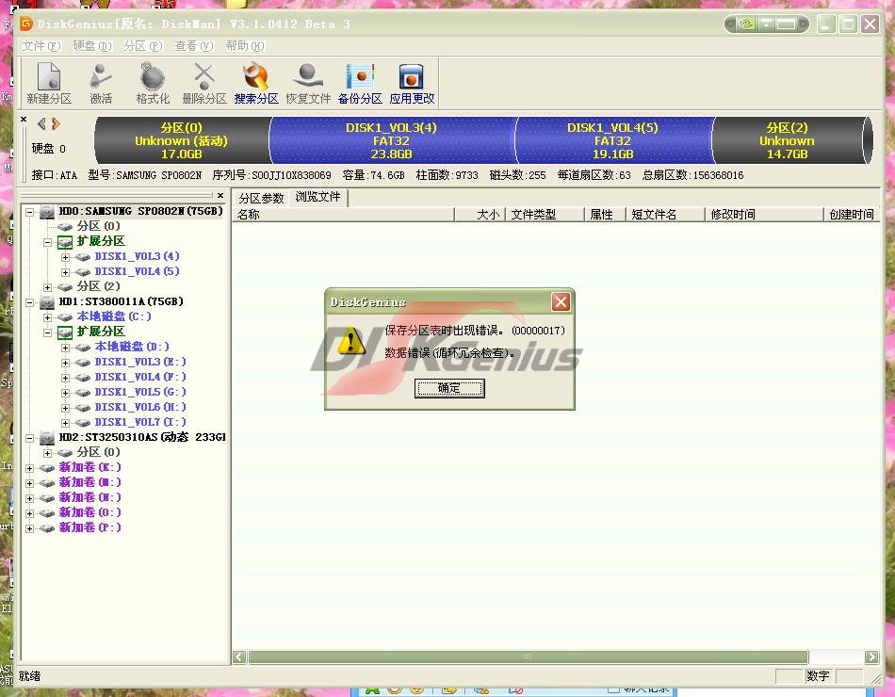Viewport: 895px width, 697px height.
Task: Select the 分区(0) Unknown 17.0GB partition block
Action: pos(182,140)
